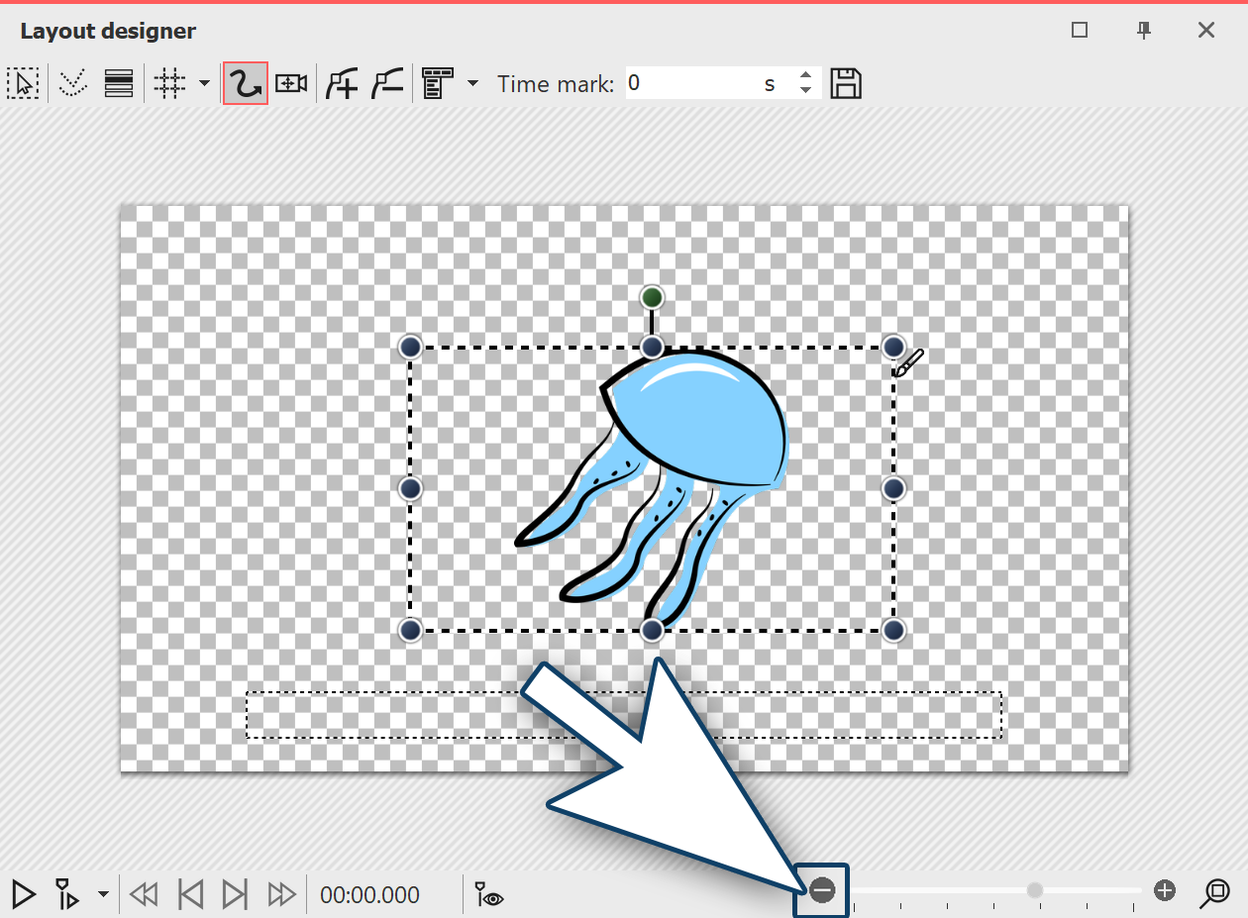Viewport: 1248px width, 918px height.
Task: Toggle the preview eye marker icon
Action: coord(488,895)
